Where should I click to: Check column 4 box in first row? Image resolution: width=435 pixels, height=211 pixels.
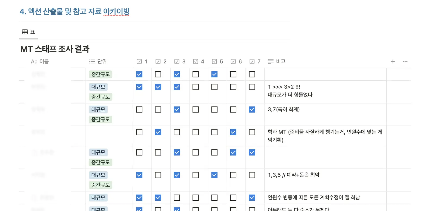195,74
